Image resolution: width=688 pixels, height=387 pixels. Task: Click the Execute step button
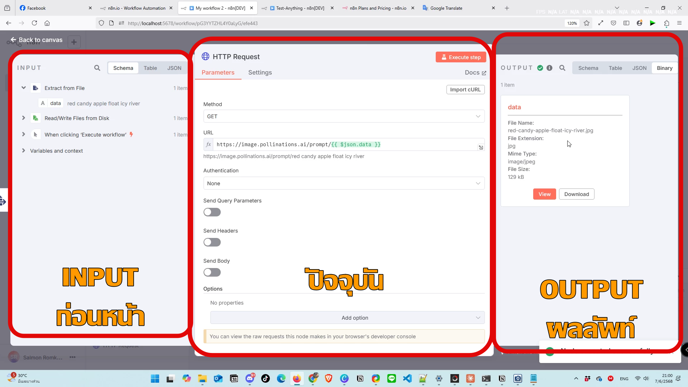pyautogui.click(x=461, y=57)
